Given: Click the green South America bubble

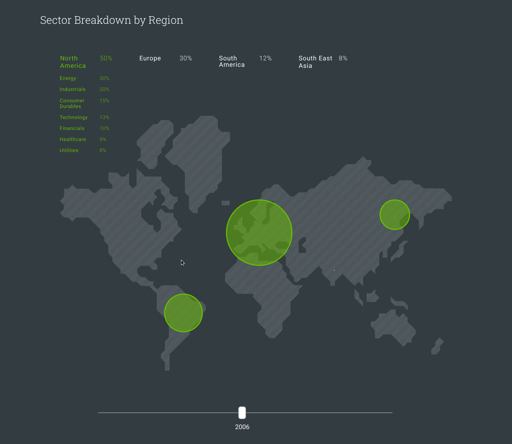Looking at the screenshot, I should tap(183, 313).
